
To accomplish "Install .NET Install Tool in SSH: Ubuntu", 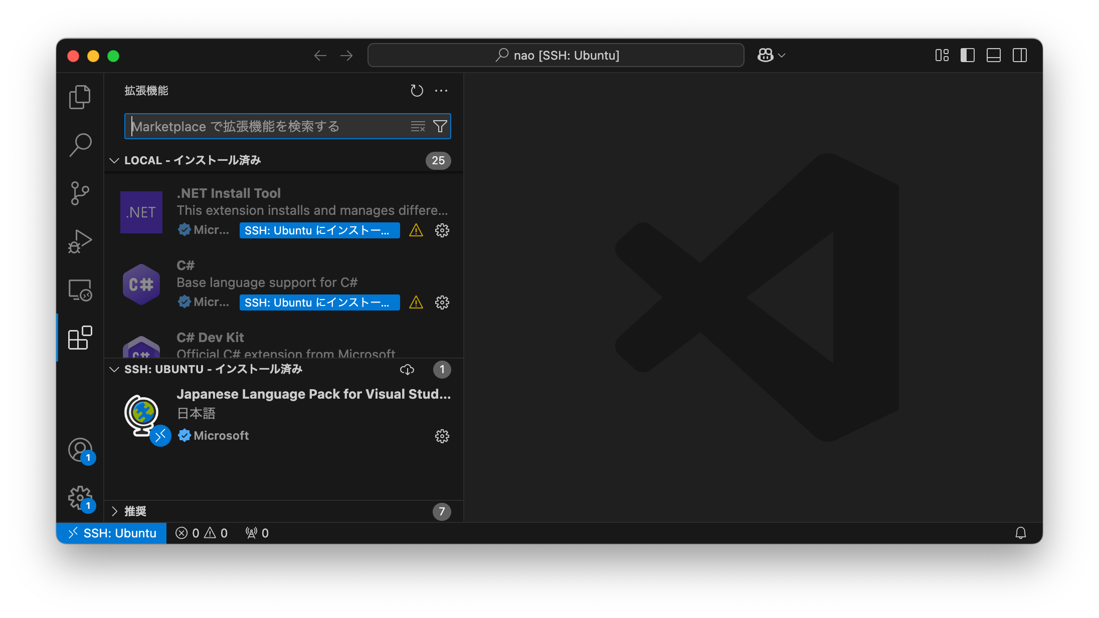I will pyautogui.click(x=319, y=230).
